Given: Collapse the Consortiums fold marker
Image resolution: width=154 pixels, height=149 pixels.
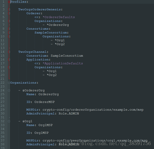Looking at the screenshot, I should 9,29.
